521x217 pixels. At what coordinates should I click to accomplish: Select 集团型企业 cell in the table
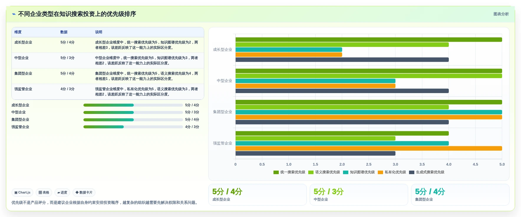pos(23,73)
